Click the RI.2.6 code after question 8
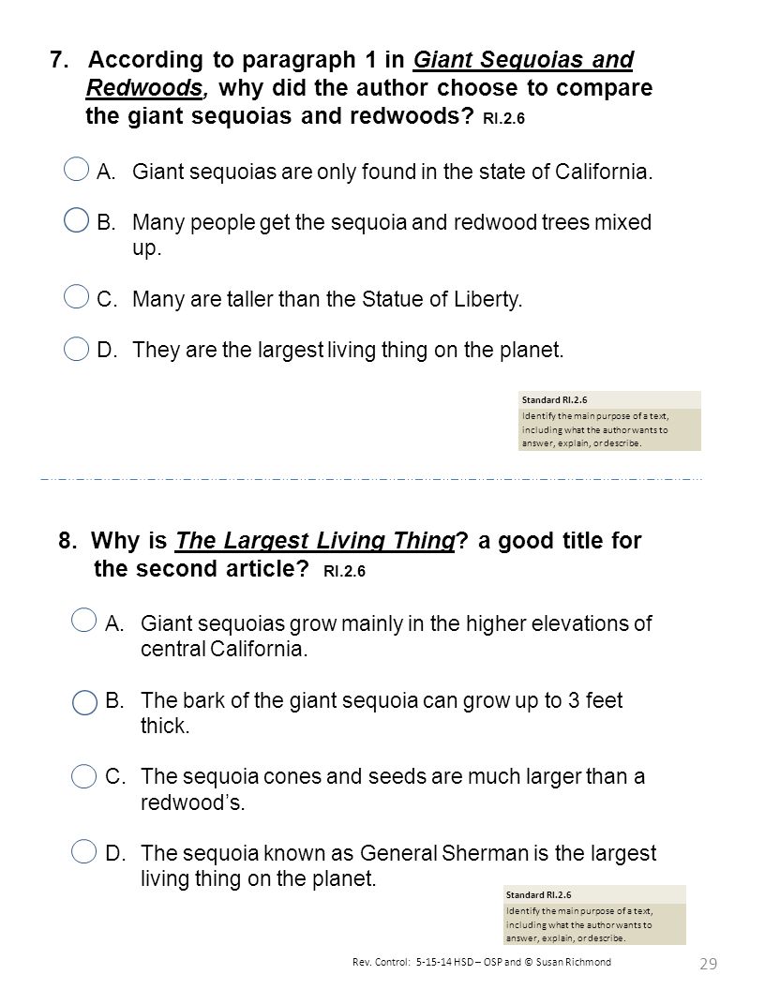This screenshot has width=765, height=990. click(x=345, y=571)
